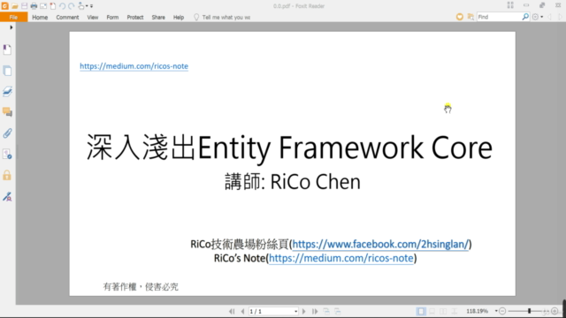Redo the last action
The height and width of the screenshot is (318, 566).
pos(72,6)
